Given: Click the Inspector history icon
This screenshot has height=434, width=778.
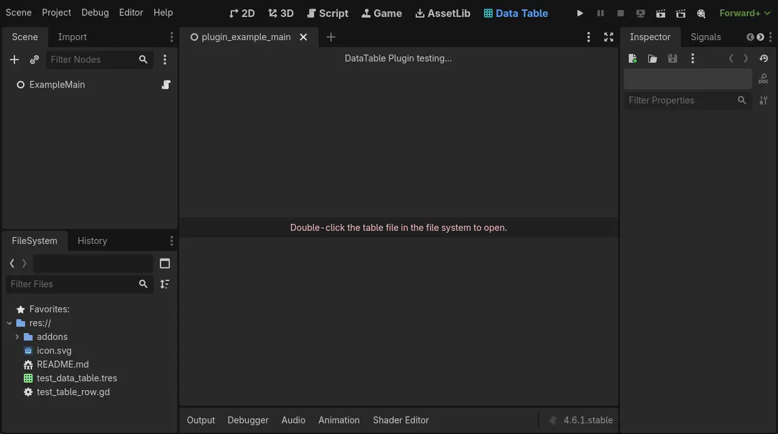Looking at the screenshot, I should coord(764,58).
